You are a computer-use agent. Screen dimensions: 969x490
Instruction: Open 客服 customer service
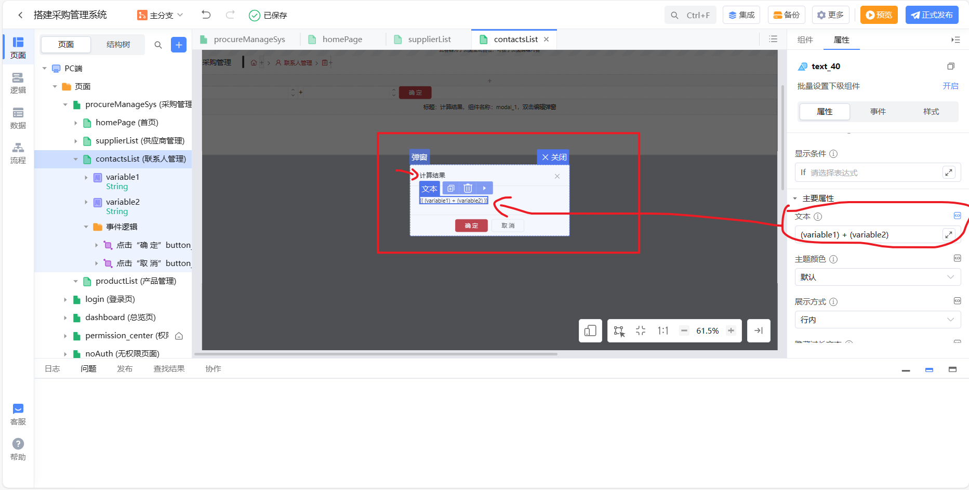(x=18, y=415)
